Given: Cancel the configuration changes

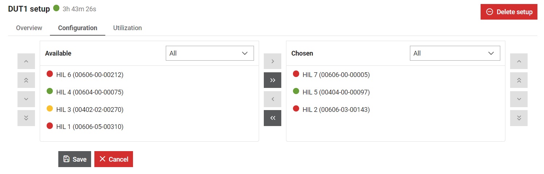Looking at the screenshot, I should pos(114,159).
